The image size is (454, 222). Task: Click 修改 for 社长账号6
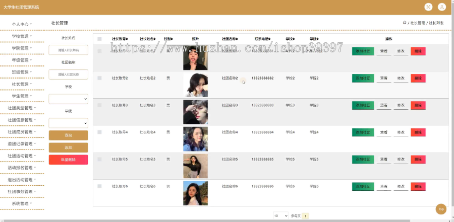tap(401, 187)
